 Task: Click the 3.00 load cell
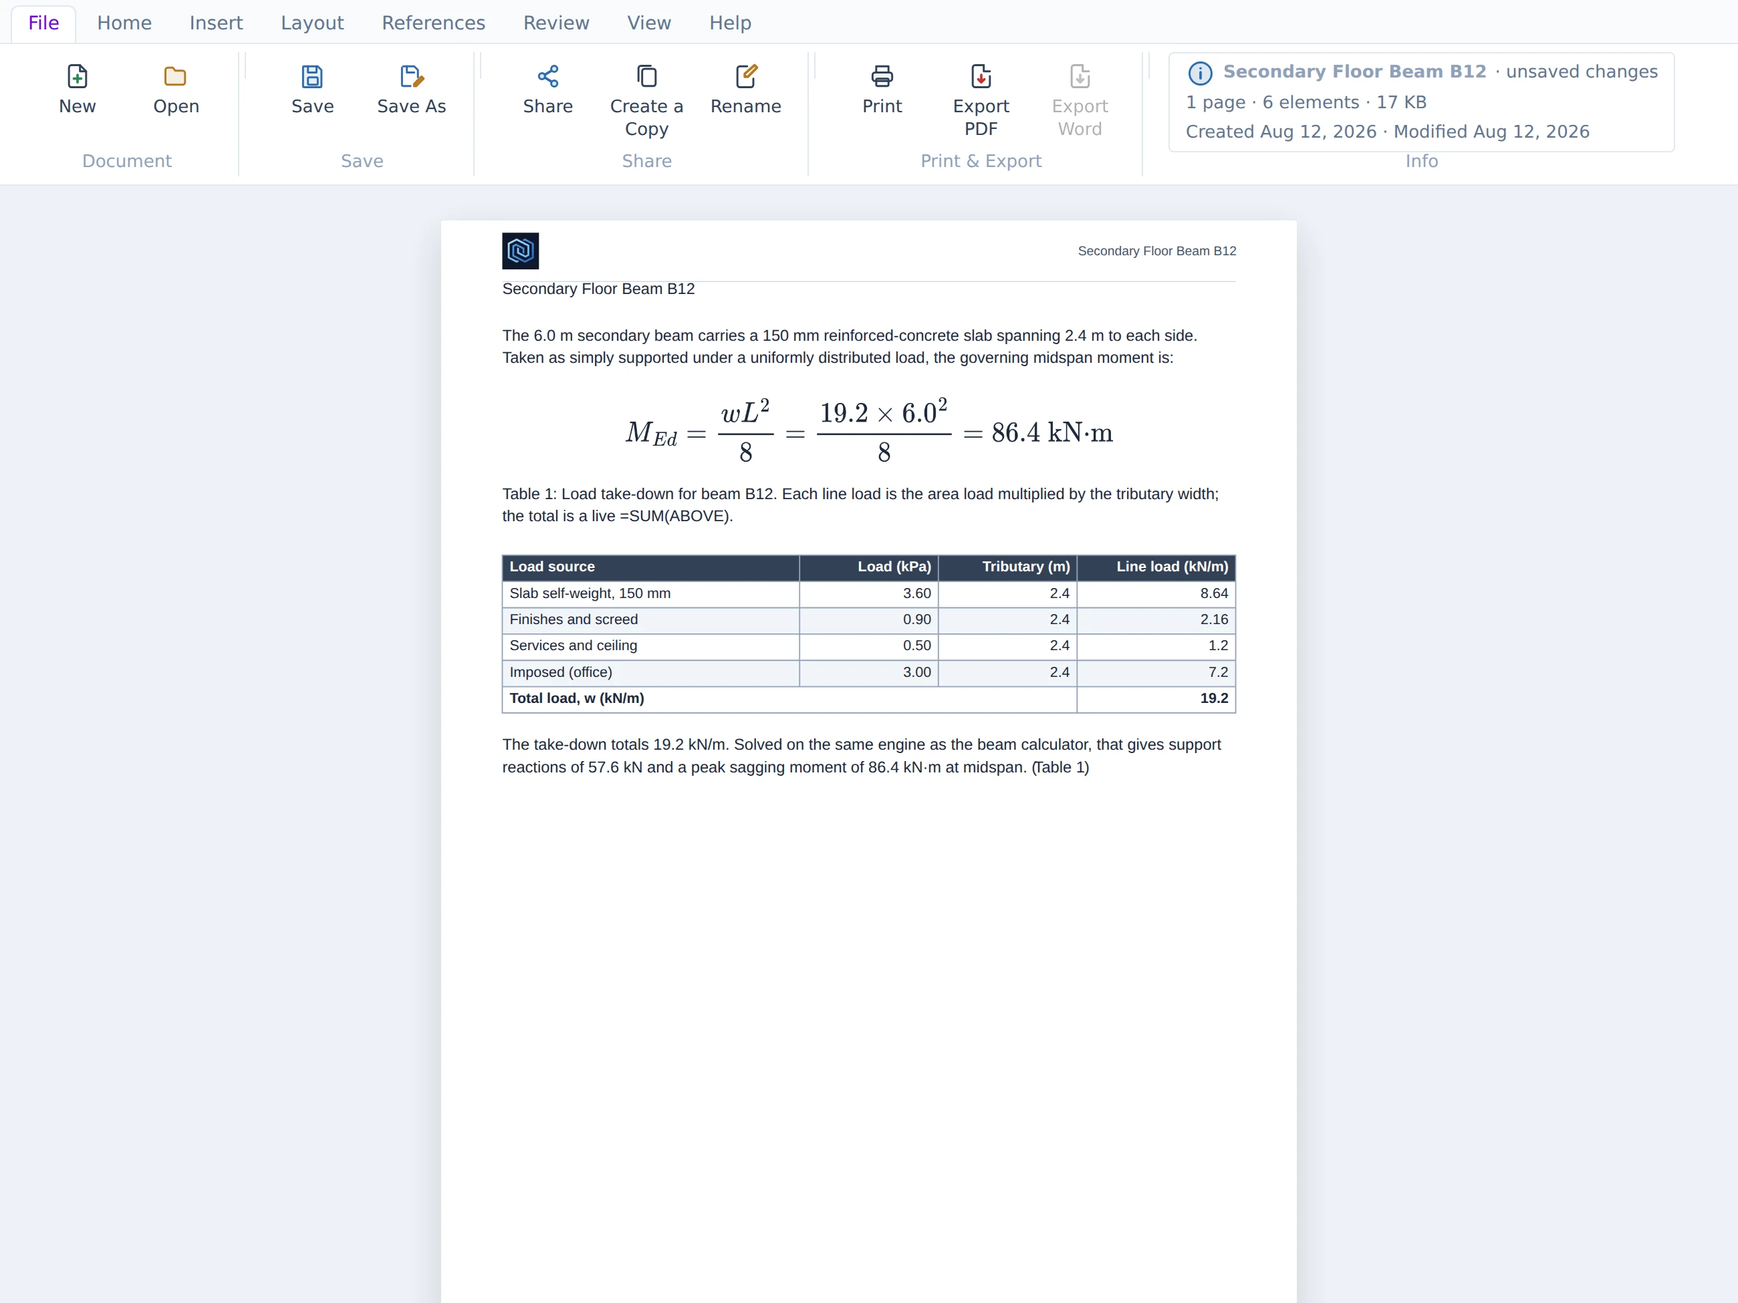tap(868, 672)
